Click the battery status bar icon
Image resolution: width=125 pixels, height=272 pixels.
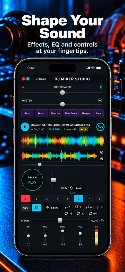(98, 68)
